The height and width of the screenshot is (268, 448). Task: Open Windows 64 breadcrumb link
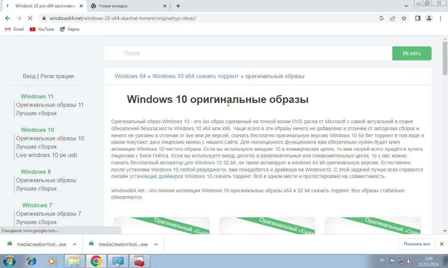tap(130, 76)
